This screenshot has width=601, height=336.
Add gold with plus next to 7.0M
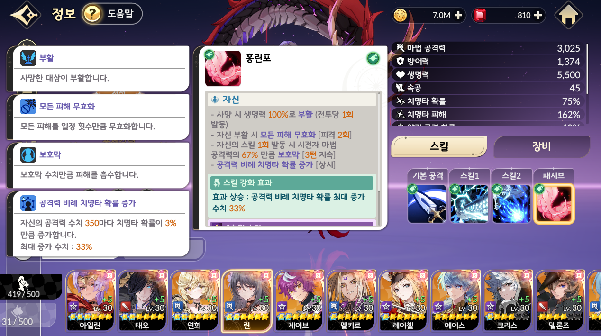(458, 15)
